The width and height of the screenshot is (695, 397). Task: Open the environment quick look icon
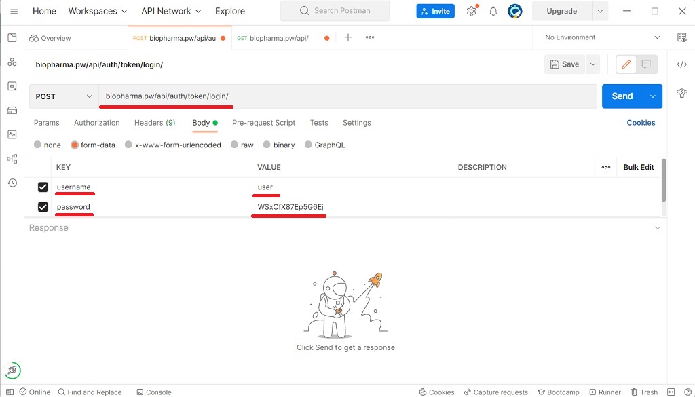click(x=682, y=37)
